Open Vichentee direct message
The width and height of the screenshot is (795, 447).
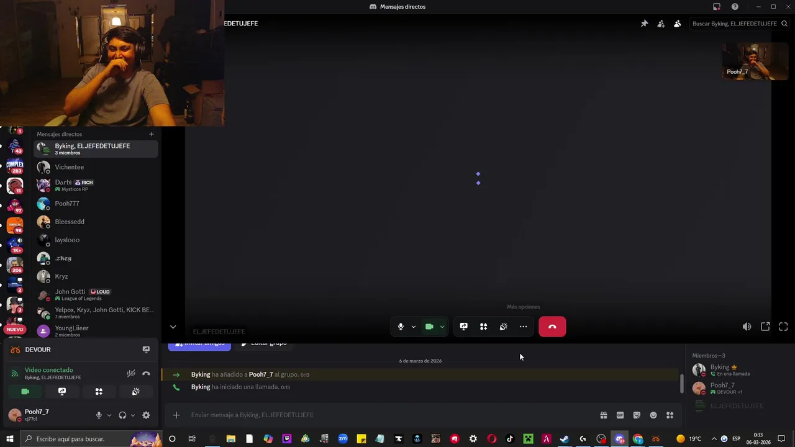pos(96,167)
